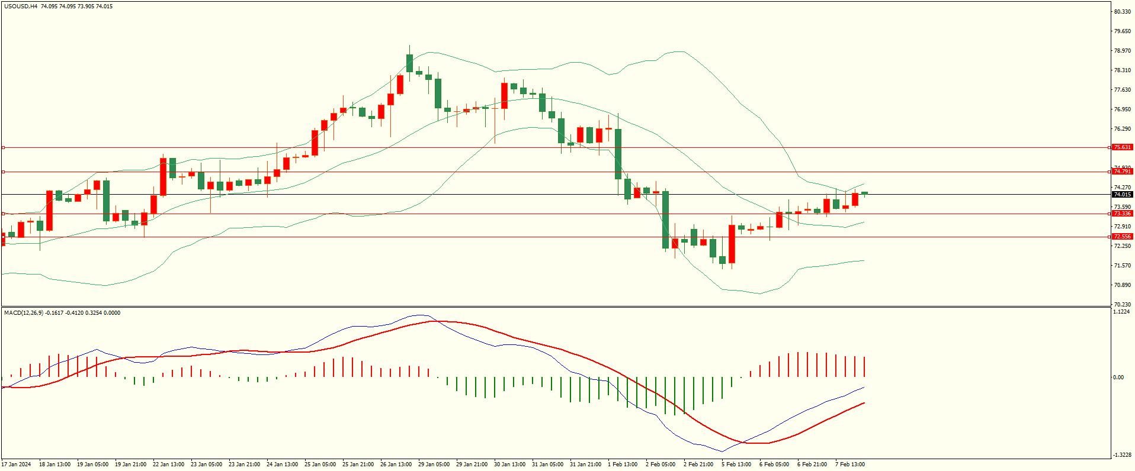Click the 71.570 scale value
The image size is (1135, 471).
coord(1123,266)
